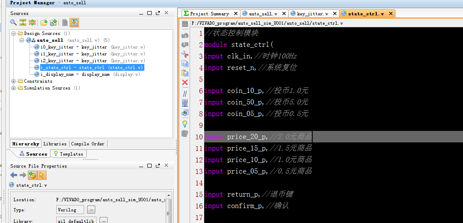Switch to the Libraries tab
463x223 pixels.
(x=55, y=144)
